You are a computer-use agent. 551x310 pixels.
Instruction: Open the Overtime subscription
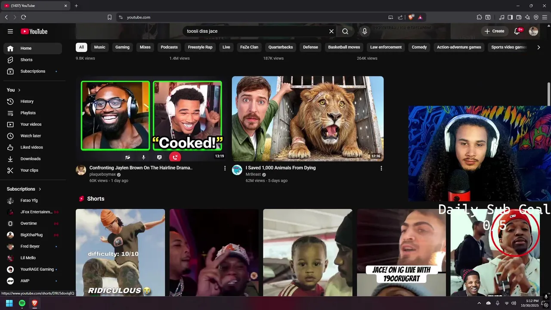tap(33, 223)
